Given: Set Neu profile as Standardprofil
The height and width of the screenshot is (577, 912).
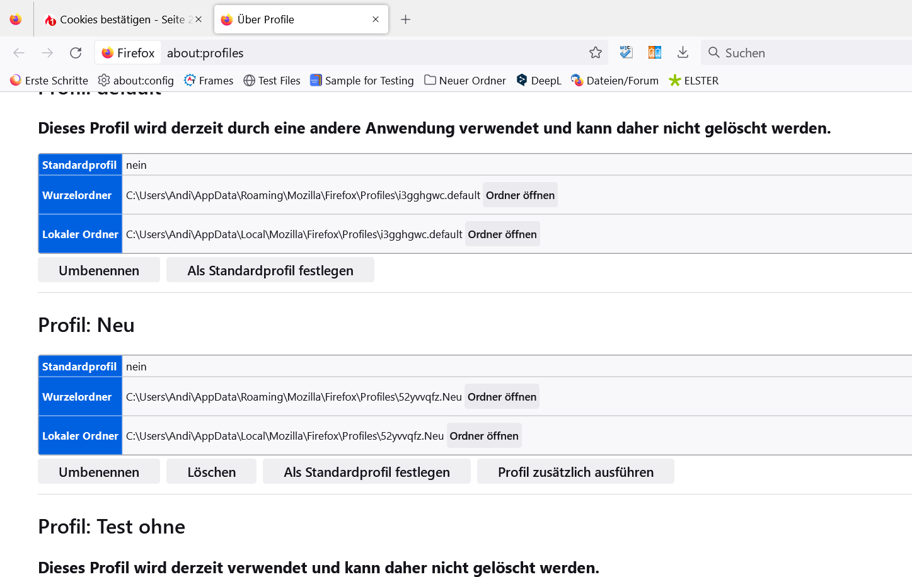Looking at the screenshot, I should click(x=366, y=472).
